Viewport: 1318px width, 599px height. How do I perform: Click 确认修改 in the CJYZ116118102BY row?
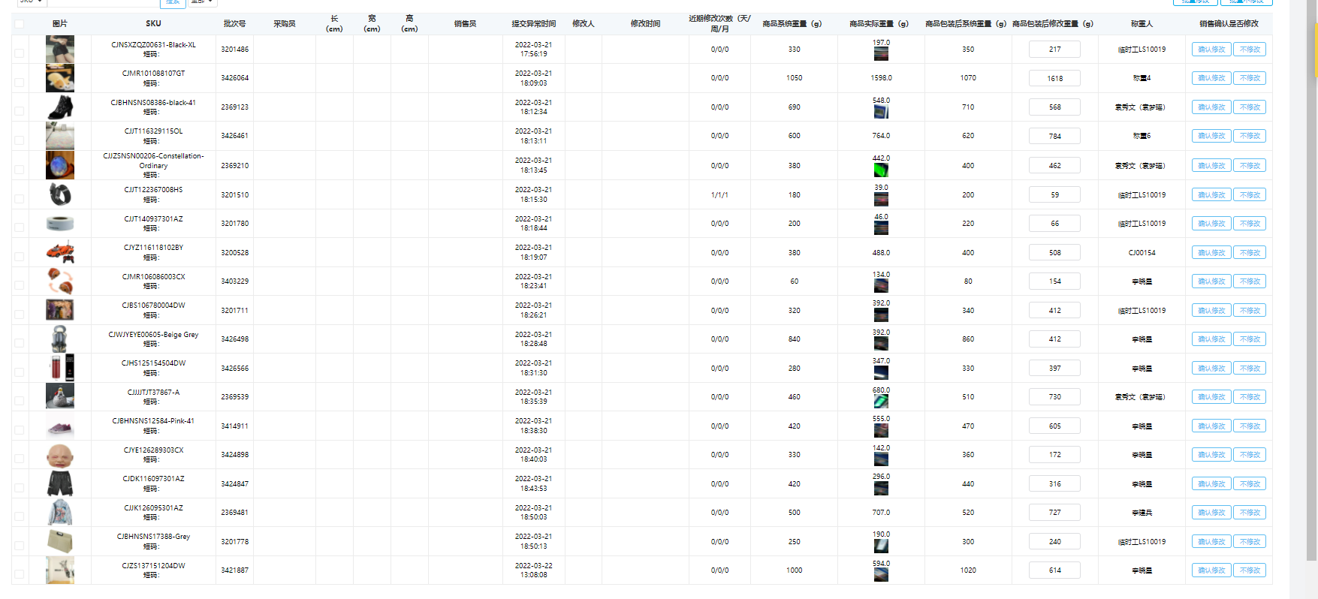(x=1211, y=253)
